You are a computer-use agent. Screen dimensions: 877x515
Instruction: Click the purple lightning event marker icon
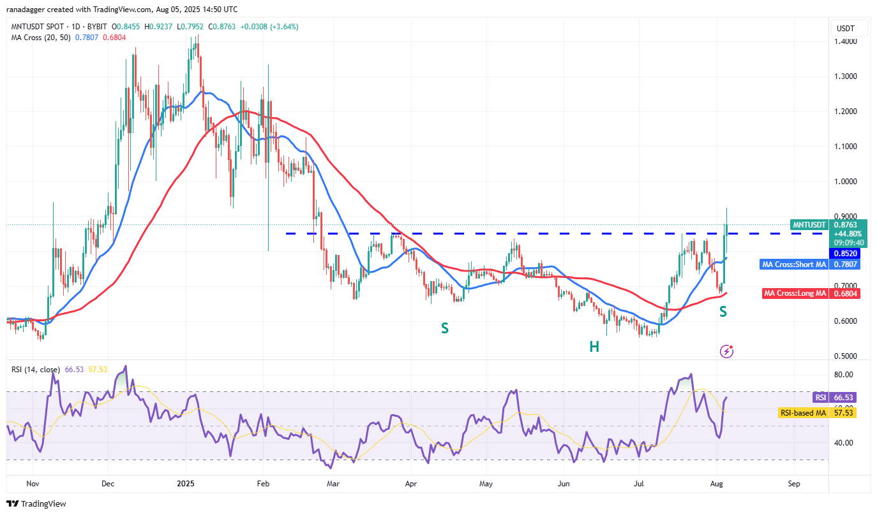[x=726, y=351]
